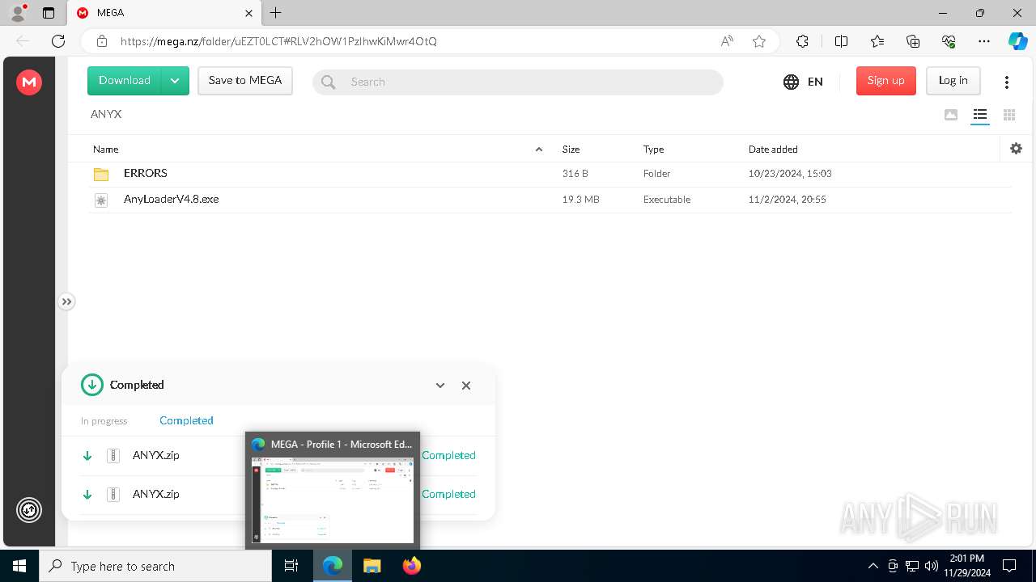Open Copilot sidebar icon
1036x582 pixels.
pos(1017,41)
